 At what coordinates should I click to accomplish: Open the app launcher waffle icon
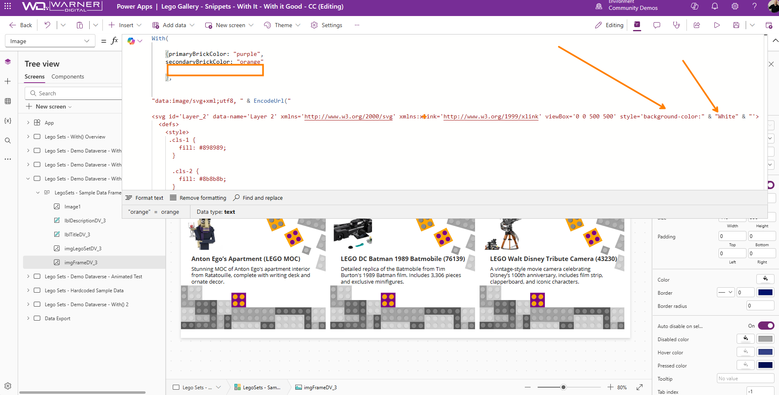click(x=8, y=6)
